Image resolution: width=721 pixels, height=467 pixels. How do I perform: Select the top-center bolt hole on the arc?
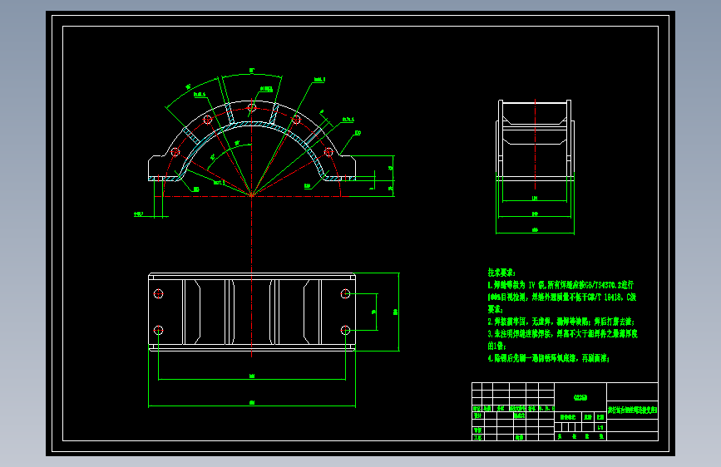pyautogui.click(x=251, y=107)
